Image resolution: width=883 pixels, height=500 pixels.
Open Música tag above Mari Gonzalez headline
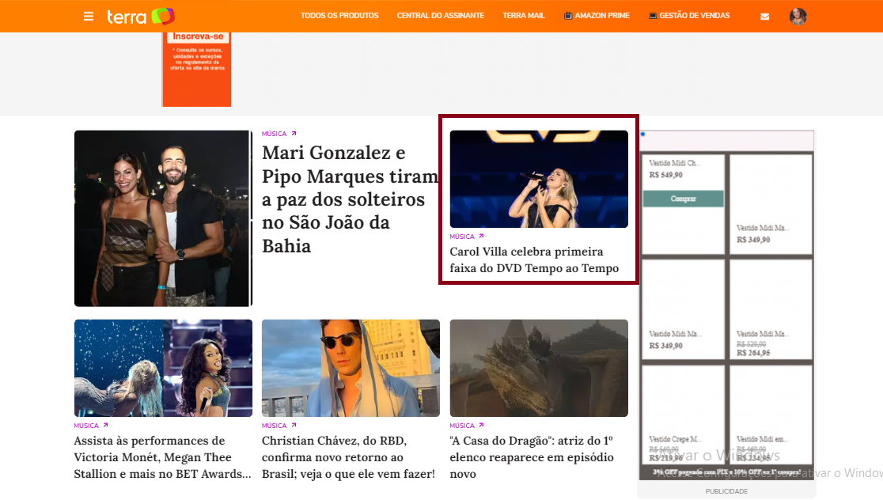click(275, 134)
